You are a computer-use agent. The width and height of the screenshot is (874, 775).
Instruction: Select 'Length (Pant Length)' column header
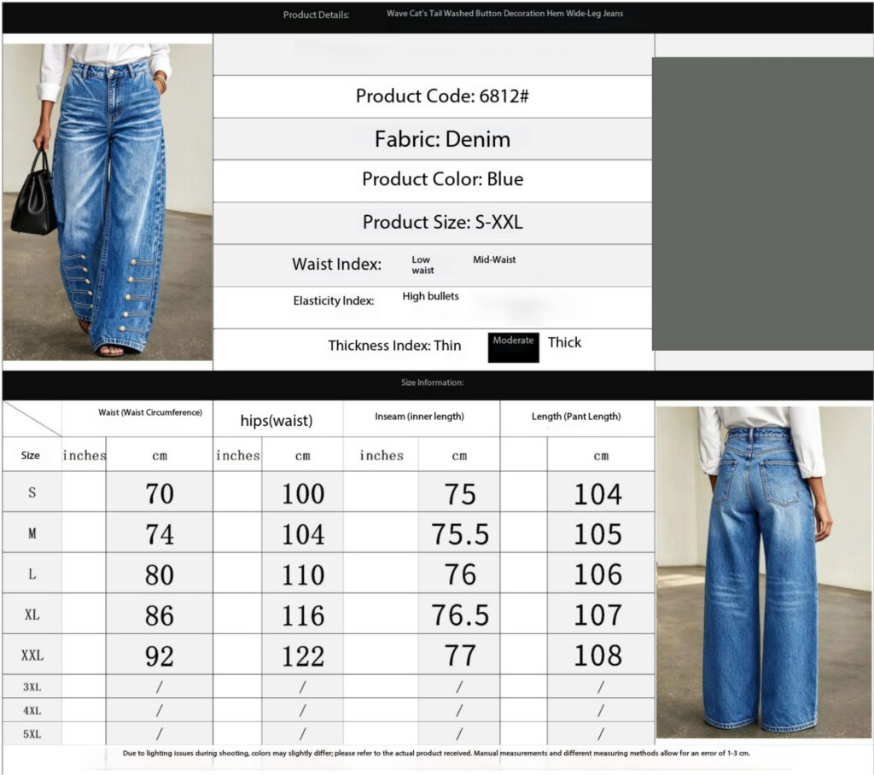pos(576,417)
